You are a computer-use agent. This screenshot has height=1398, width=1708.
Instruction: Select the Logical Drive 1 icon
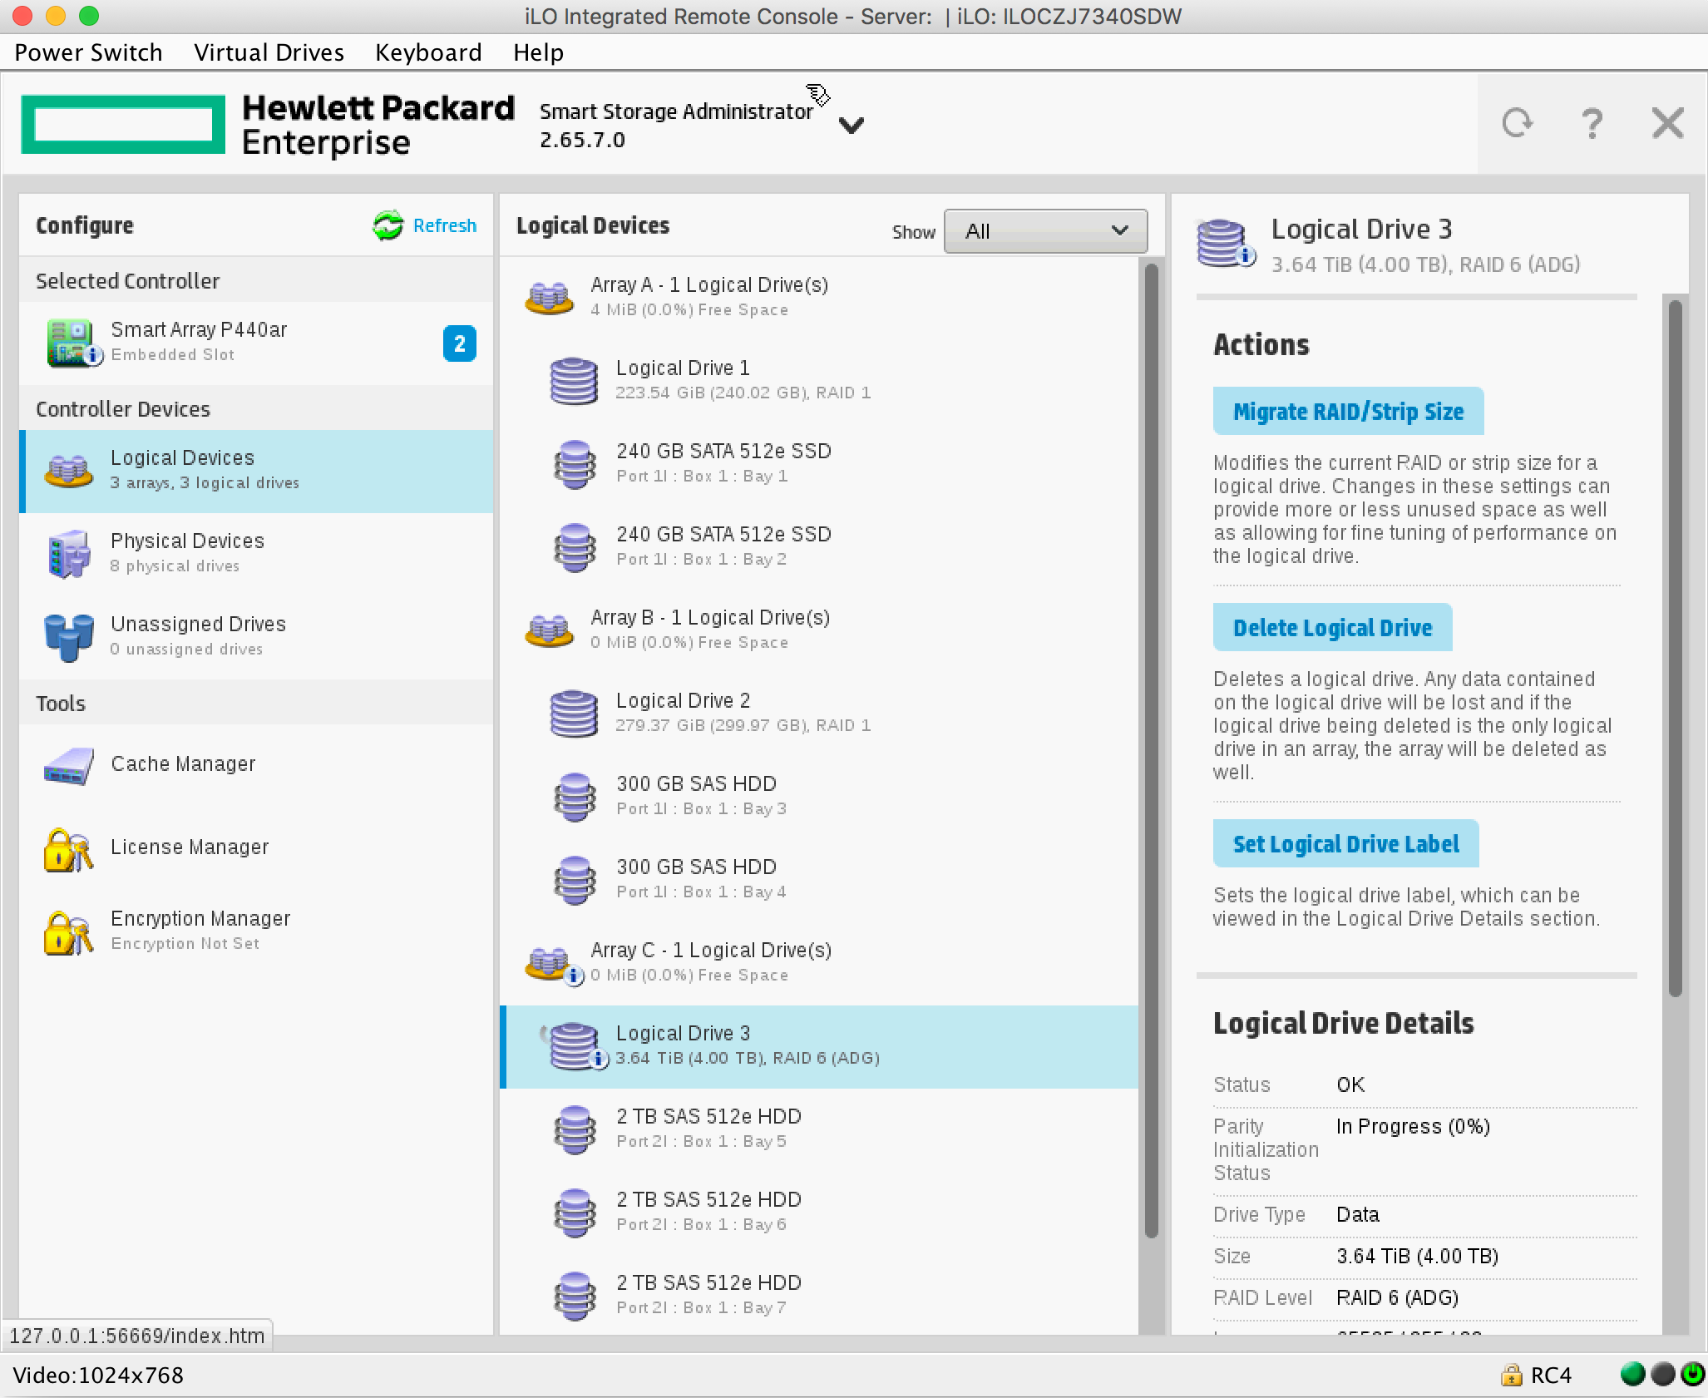click(574, 381)
